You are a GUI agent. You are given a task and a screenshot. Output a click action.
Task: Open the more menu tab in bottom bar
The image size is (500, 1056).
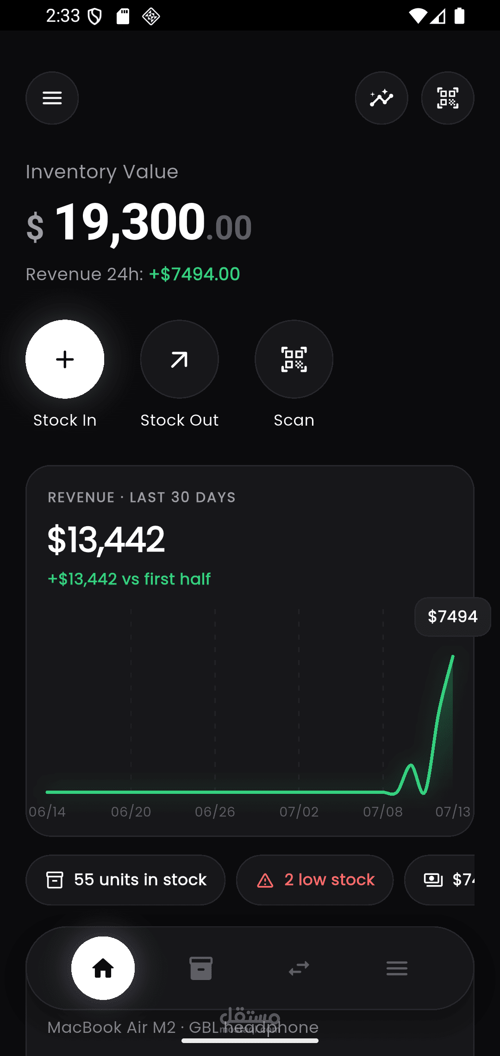click(x=397, y=968)
